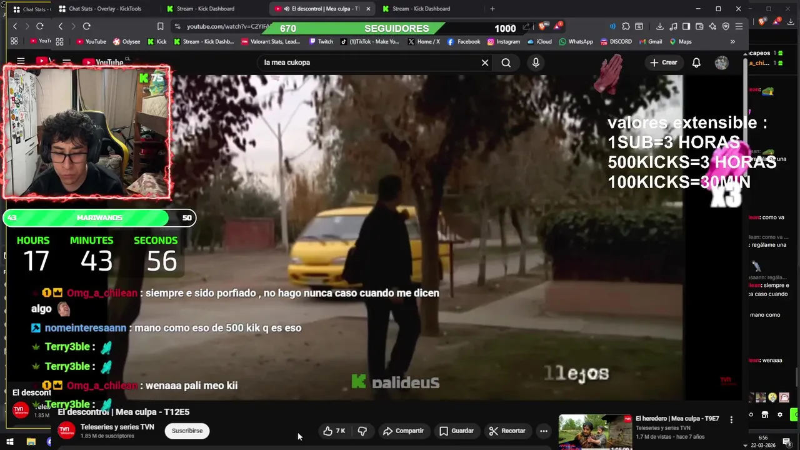Open the TikTok bookmark
The height and width of the screenshot is (450, 800).
369,42
